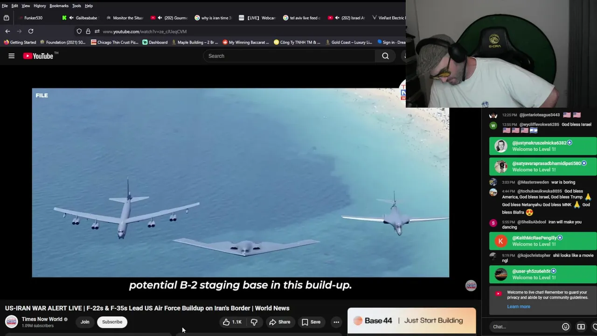This screenshot has height=336, width=597.
Task: Unmute the (202) Israel tab audio icon
Action: tap(337, 18)
